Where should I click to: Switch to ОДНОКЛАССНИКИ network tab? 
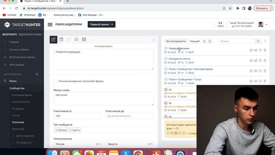(x=30, y=34)
